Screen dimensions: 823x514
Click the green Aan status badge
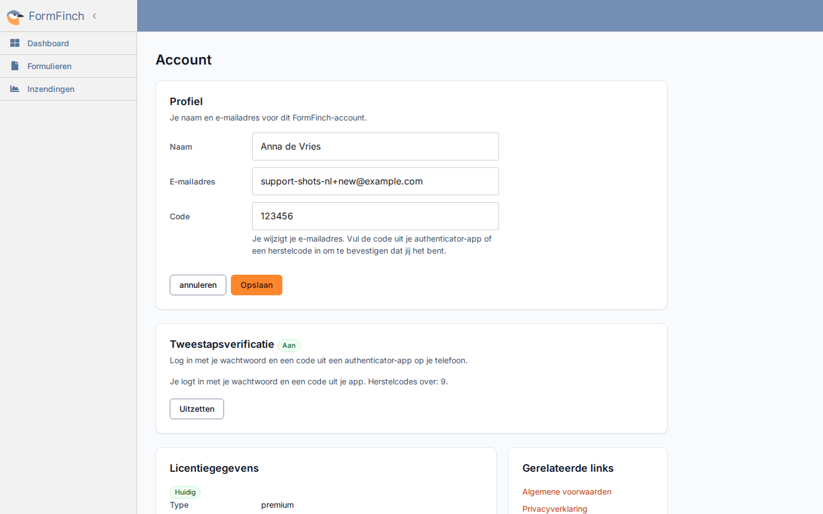tap(289, 346)
